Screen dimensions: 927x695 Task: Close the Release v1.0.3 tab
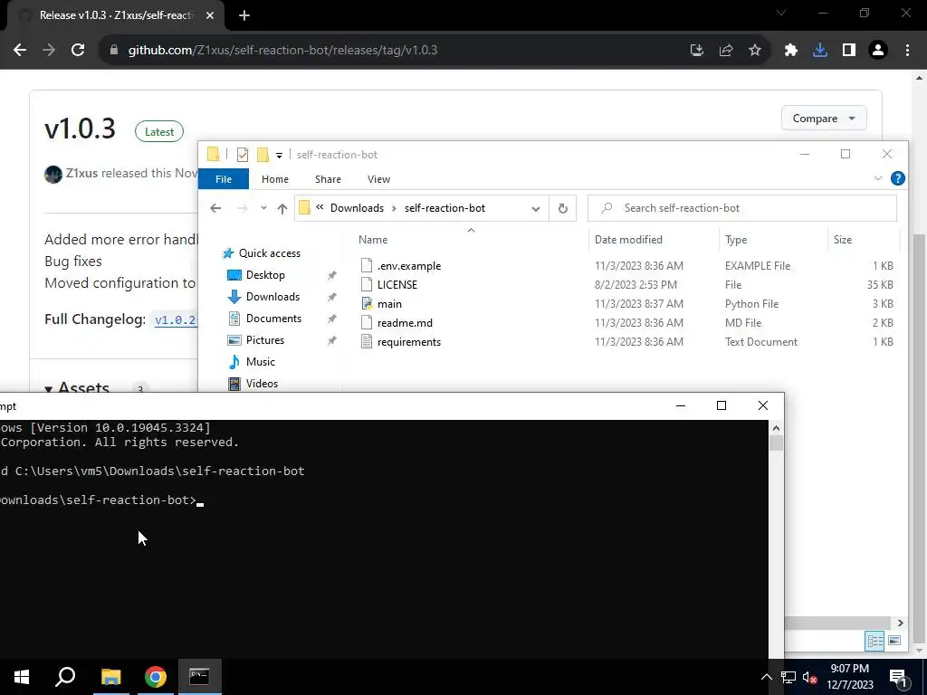point(210,15)
